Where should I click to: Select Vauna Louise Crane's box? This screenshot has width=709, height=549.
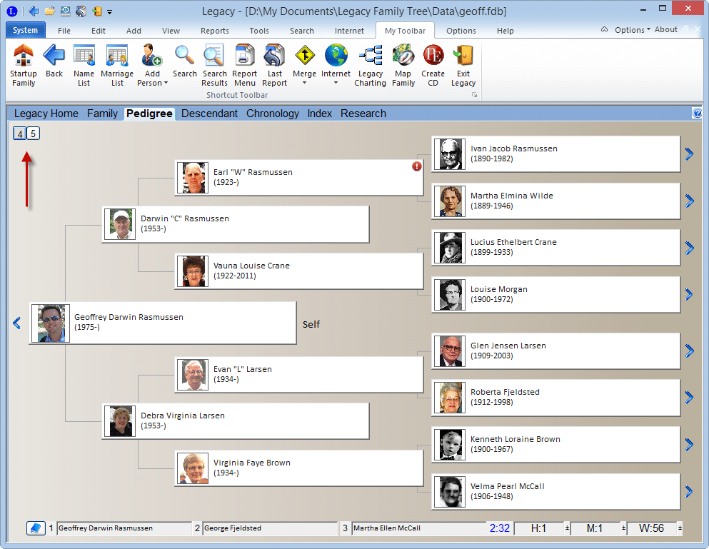pos(299,271)
